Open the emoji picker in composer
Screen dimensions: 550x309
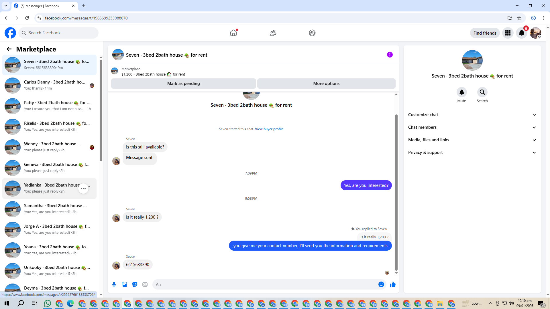coord(381,284)
